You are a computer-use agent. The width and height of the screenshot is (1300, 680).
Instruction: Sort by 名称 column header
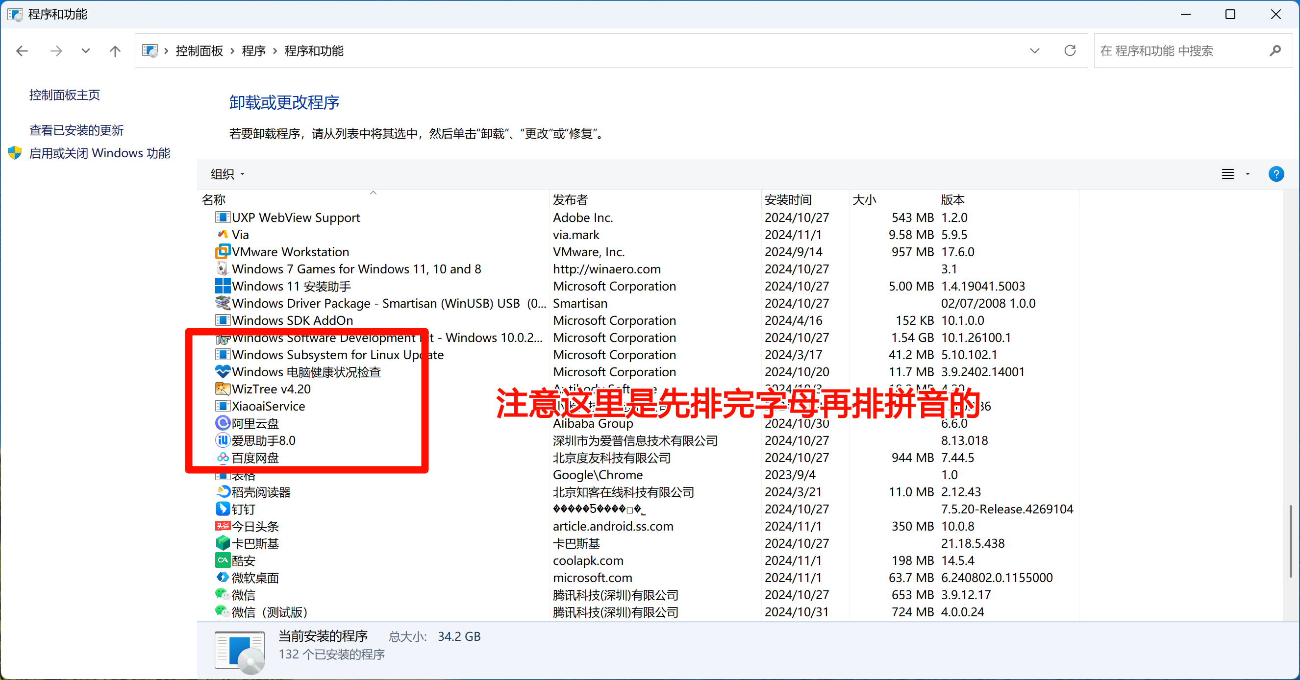click(x=373, y=200)
